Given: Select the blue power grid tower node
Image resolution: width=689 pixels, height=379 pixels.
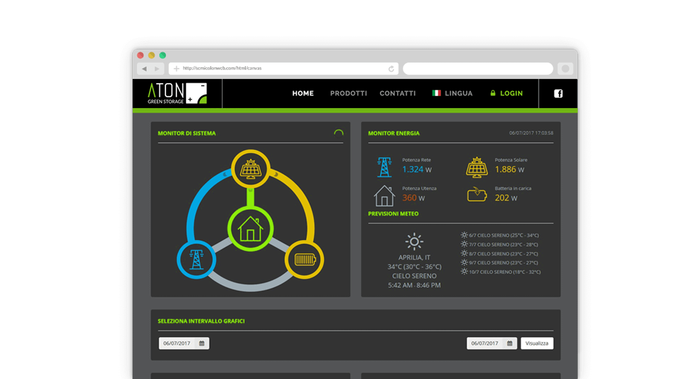Looking at the screenshot, I should pos(197,259).
